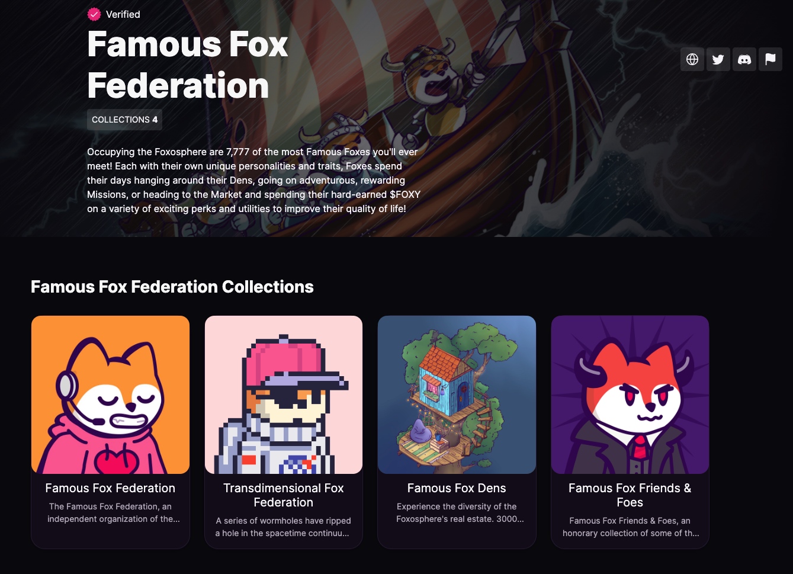
Task: Open the Twitter bird icon
Action: [x=718, y=59]
